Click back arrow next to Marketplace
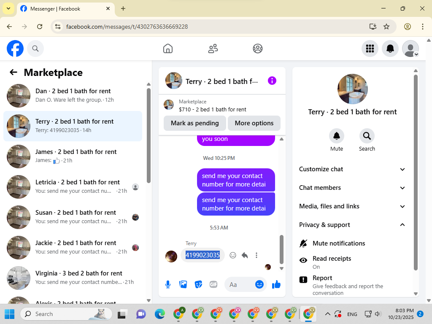Screen dimensions: 432x324 pos(13,72)
